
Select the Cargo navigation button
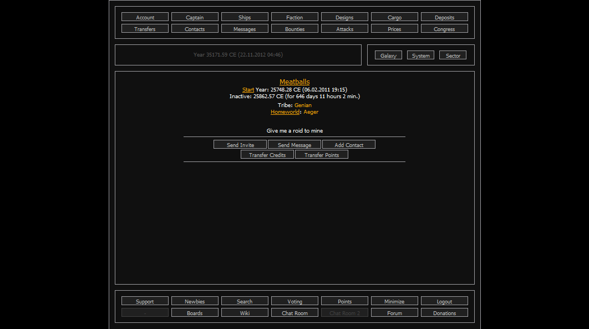(394, 17)
